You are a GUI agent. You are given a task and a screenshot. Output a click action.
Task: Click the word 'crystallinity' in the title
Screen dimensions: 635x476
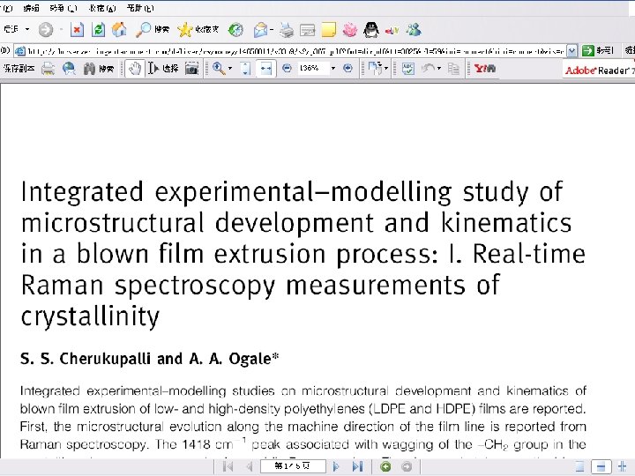[x=90, y=316]
